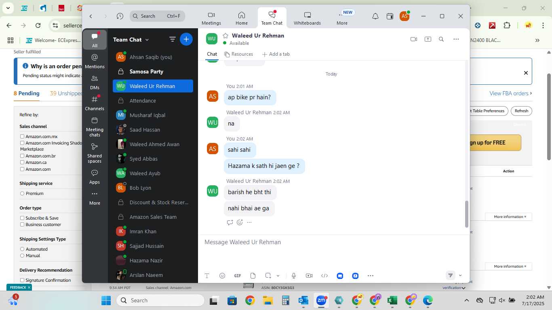Tick the Business customer checkbox
Image resolution: width=552 pixels, height=310 pixels.
(x=22, y=224)
